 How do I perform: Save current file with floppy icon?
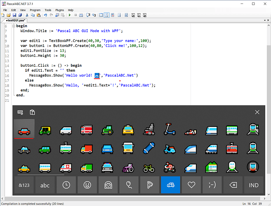[14, 15]
